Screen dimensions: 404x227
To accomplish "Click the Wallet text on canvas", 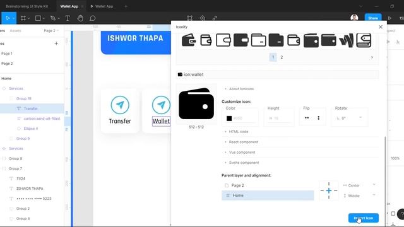I will 161,121.
